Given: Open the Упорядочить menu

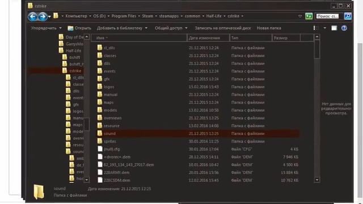Looking at the screenshot, I should (x=47, y=28).
